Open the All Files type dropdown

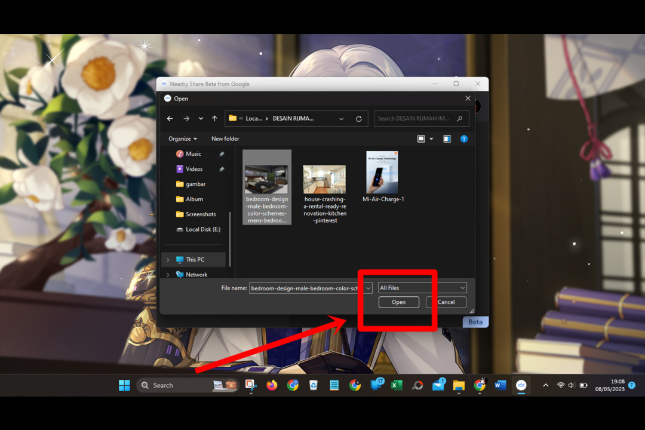coord(422,288)
